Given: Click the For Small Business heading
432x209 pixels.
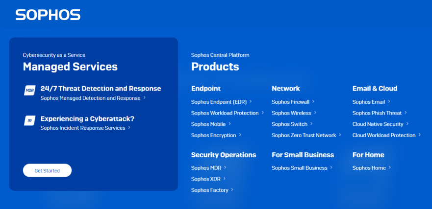Looking at the screenshot, I should click(x=303, y=155).
